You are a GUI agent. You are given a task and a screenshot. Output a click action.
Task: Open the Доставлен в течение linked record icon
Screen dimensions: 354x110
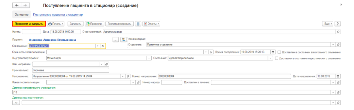click(338, 82)
